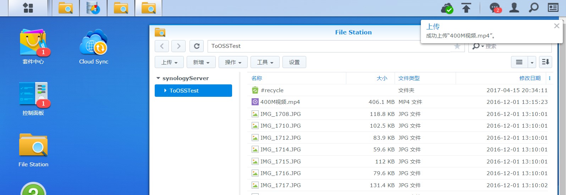The width and height of the screenshot is (566, 195).
Task: Select the ToOSSTest folder in tree
Action: point(193,90)
